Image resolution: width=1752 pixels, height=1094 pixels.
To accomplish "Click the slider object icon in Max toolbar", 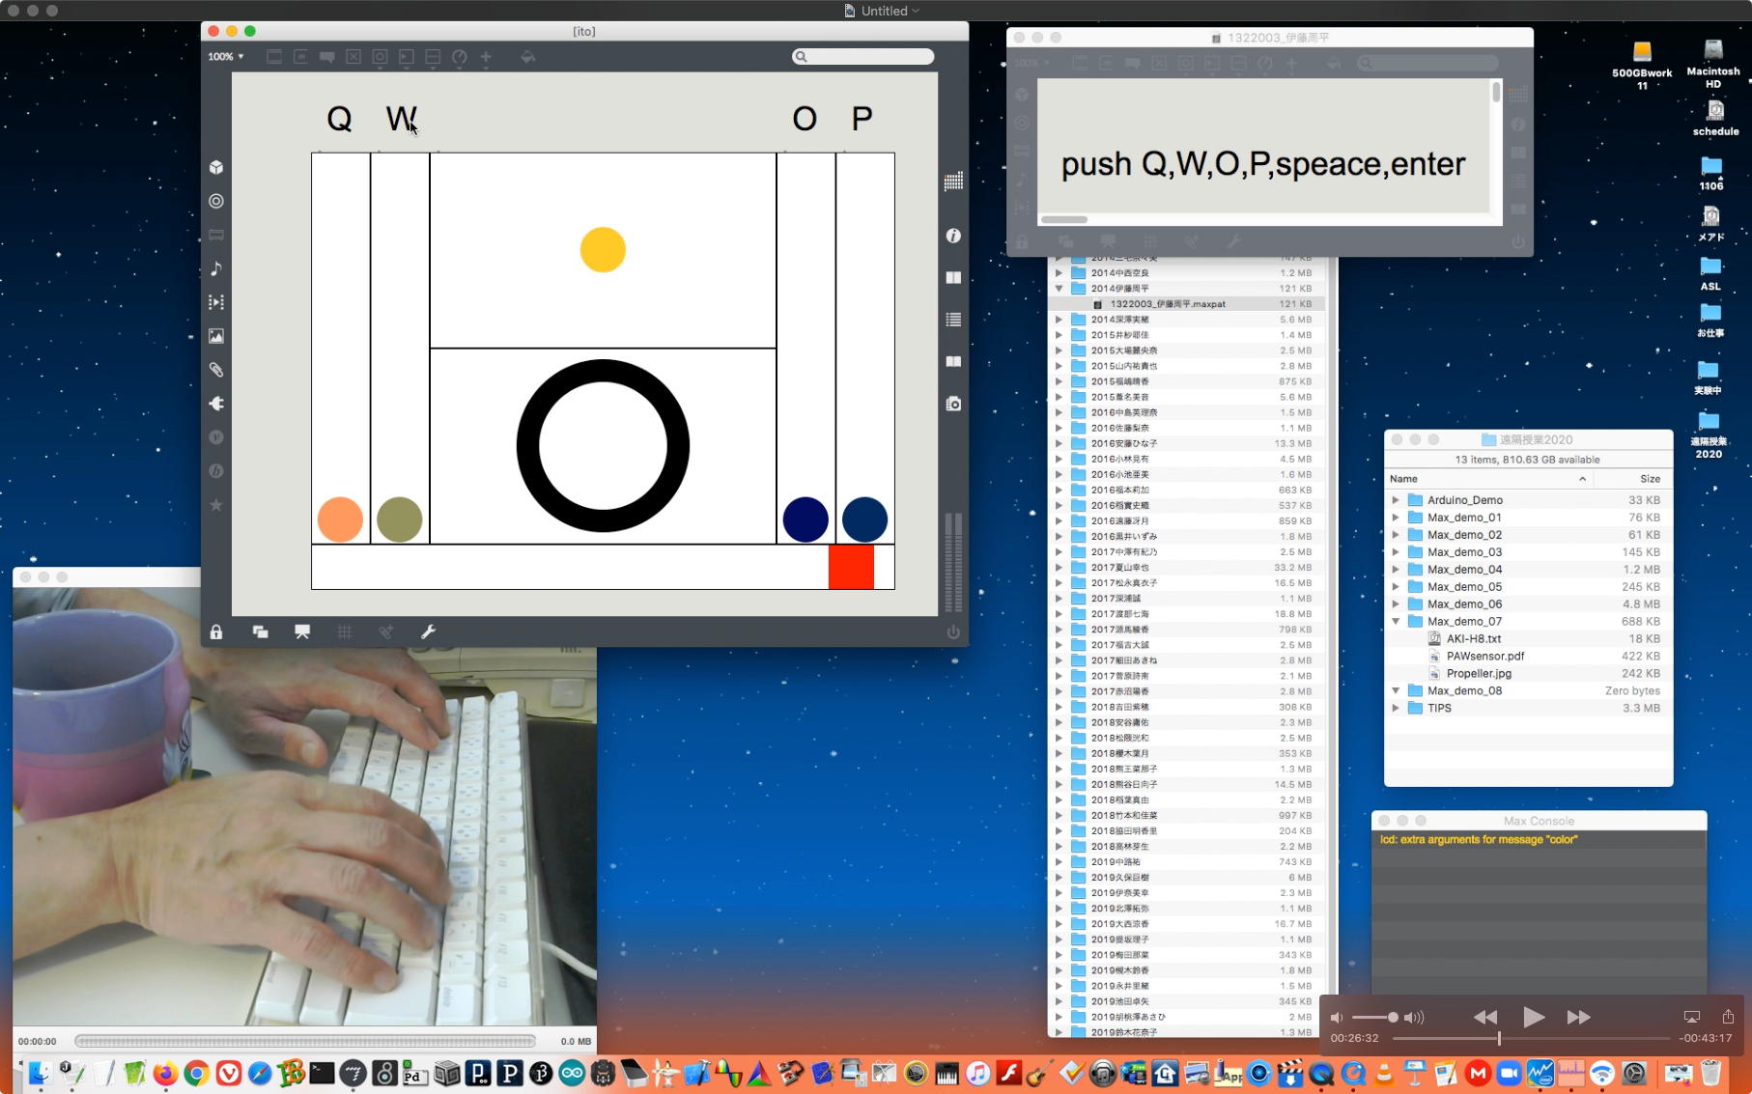I will pyautogui.click(x=433, y=57).
